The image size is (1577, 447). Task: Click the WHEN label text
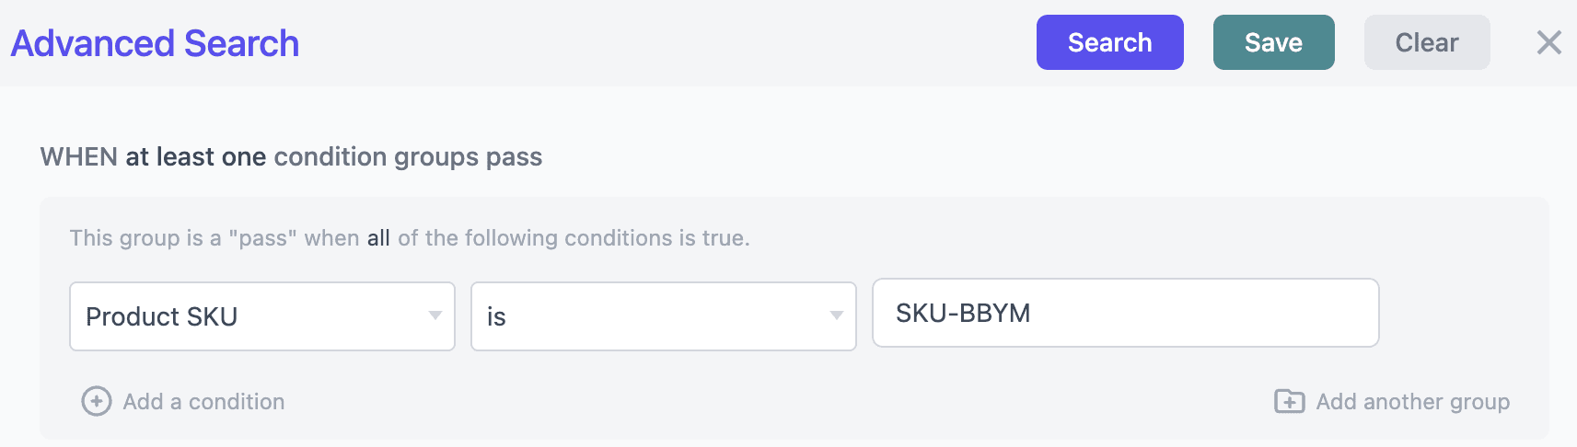[x=78, y=157]
